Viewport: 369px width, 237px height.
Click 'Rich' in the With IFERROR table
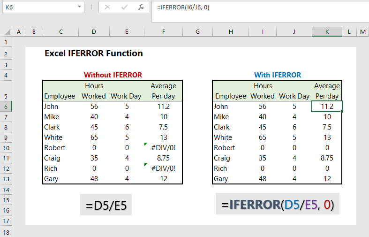(x=220, y=168)
